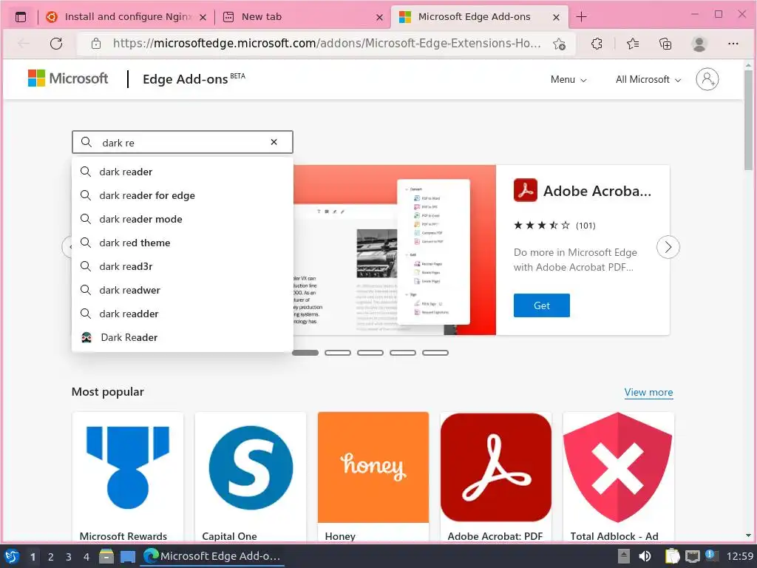This screenshot has width=757, height=568.
Task: Open Total Adblock extension tile
Action: click(x=619, y=478)
